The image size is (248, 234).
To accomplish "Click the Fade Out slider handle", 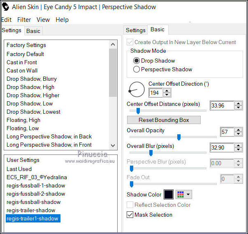I will pos(132,184).
